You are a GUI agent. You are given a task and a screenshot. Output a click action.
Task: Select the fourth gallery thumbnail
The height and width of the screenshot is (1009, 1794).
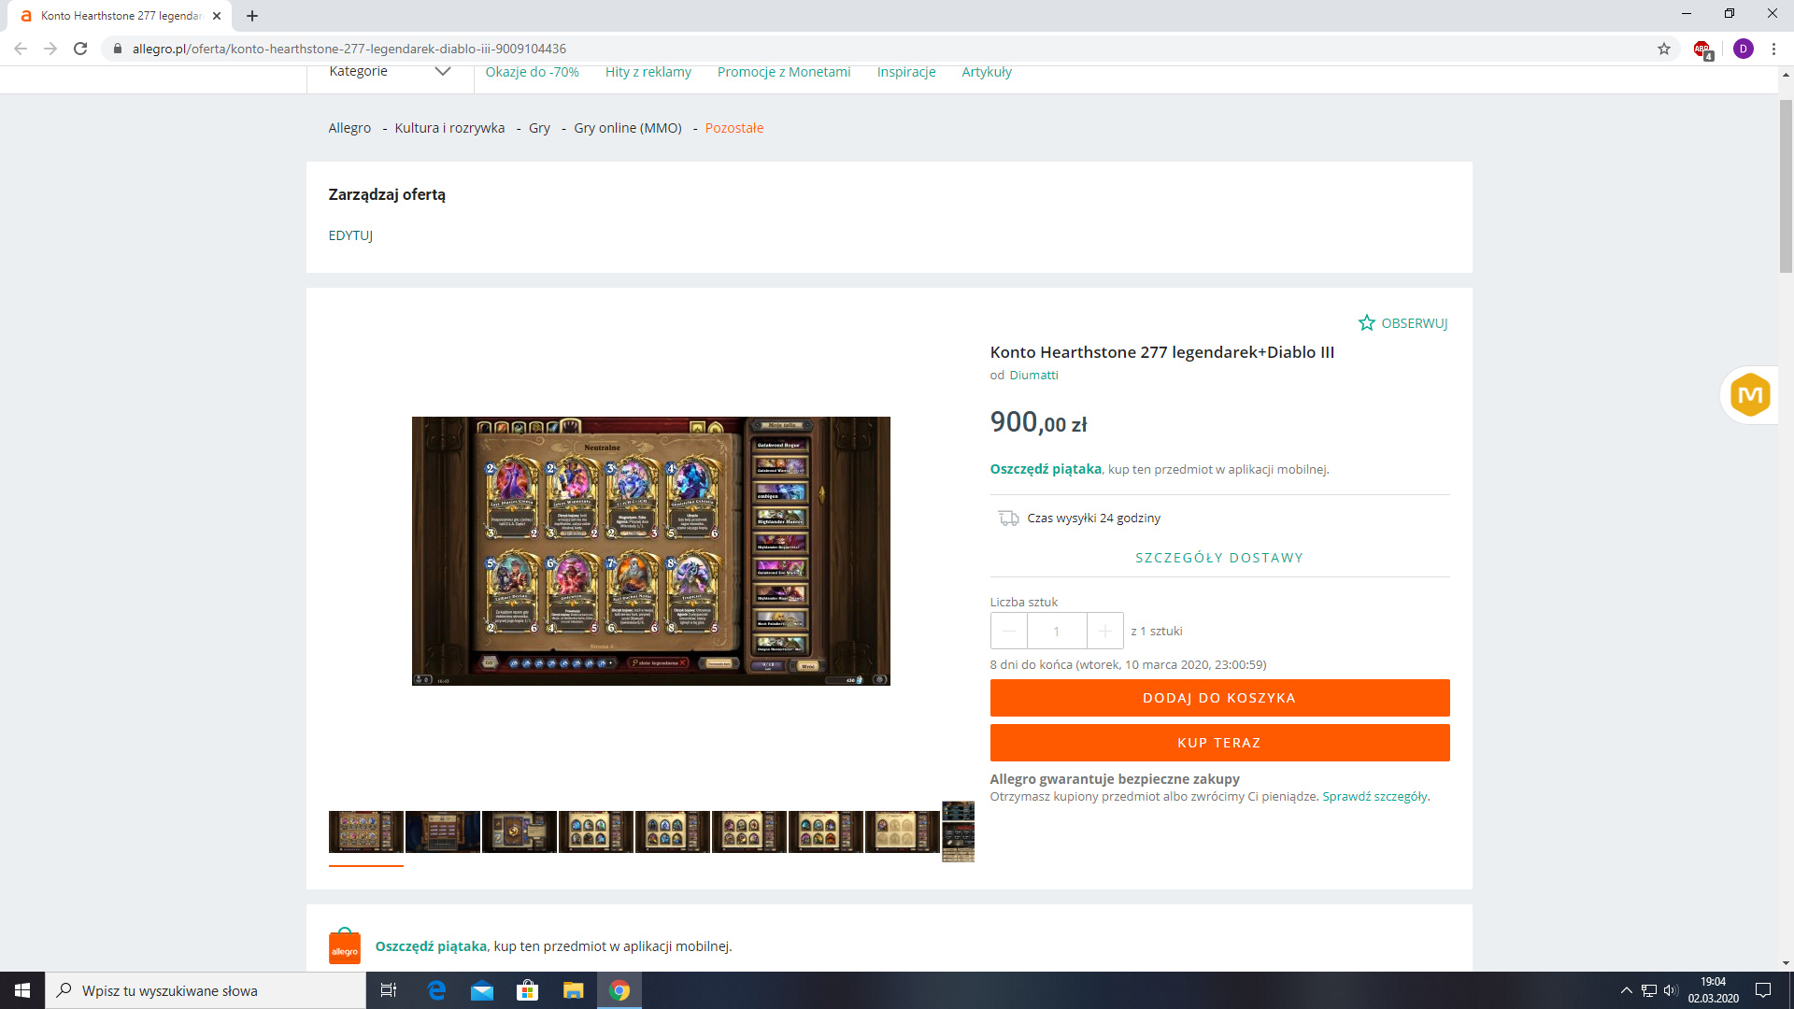pyautogui.click(x=596, y=831)
